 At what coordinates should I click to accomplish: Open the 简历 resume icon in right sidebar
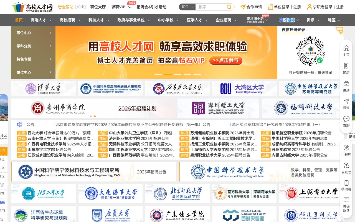pos(346,68)
